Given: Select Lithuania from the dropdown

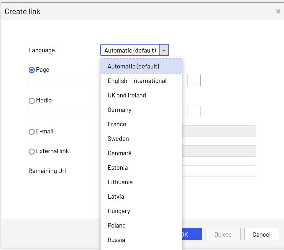Looking at the screenshot, I should coord(120,182).
